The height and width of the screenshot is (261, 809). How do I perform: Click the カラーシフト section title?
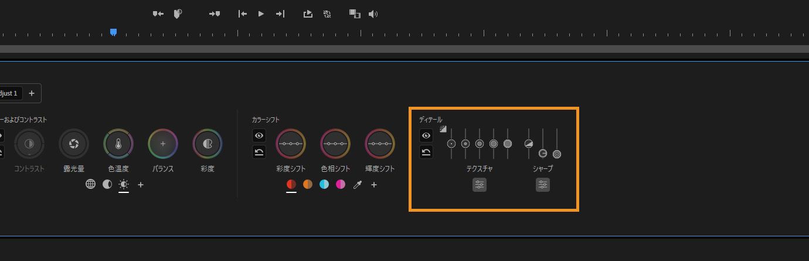pyautogui.click(x=266, y=120)
